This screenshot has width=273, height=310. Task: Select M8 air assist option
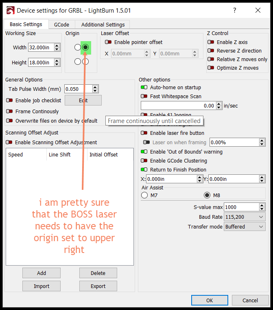(207, 195)
